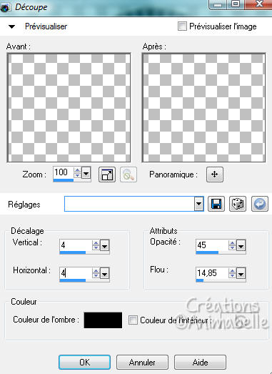Click the Horizontal offset spinner arrows

96,273
